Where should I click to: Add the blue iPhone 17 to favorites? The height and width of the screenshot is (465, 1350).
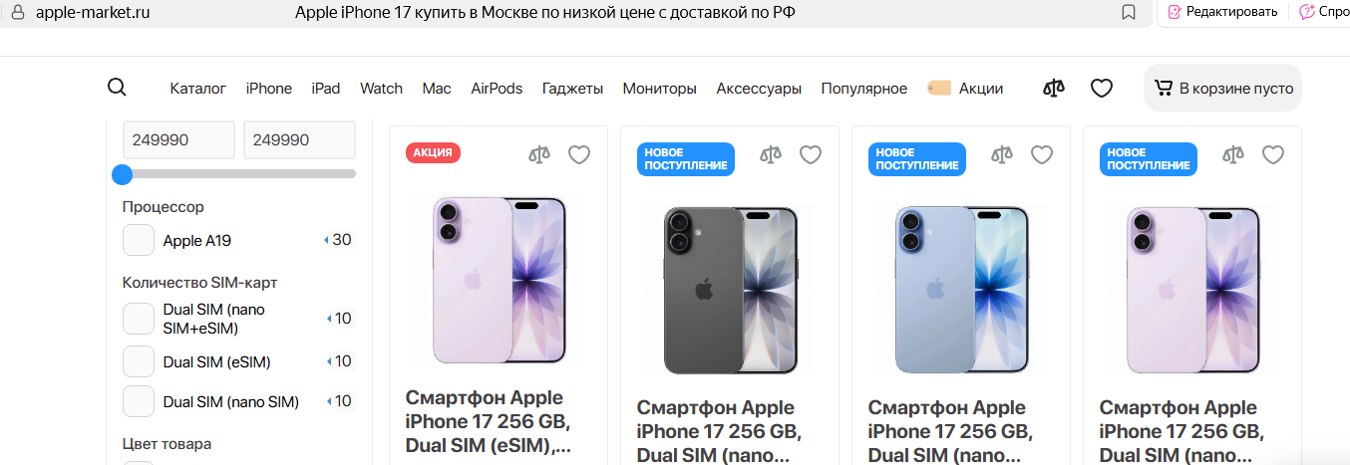(x=1042, y=154)
